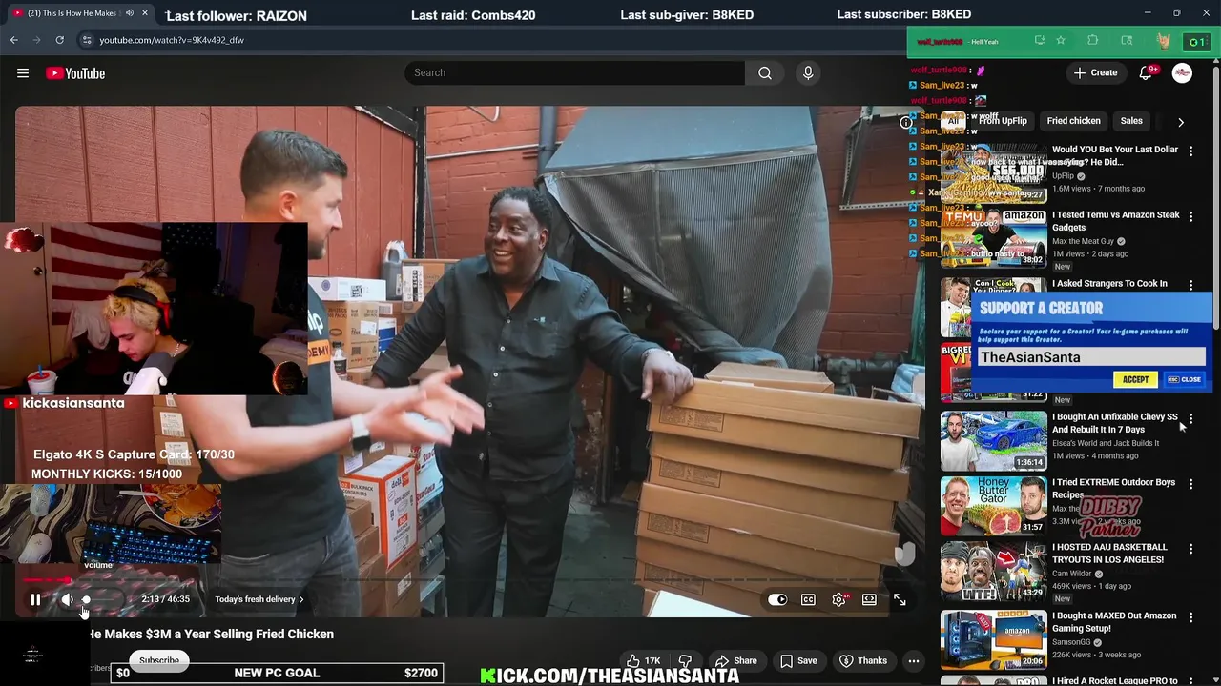Screen dimensions: 1221x686
Task: Open the UpFlip channel name link
Action: 1063,176
